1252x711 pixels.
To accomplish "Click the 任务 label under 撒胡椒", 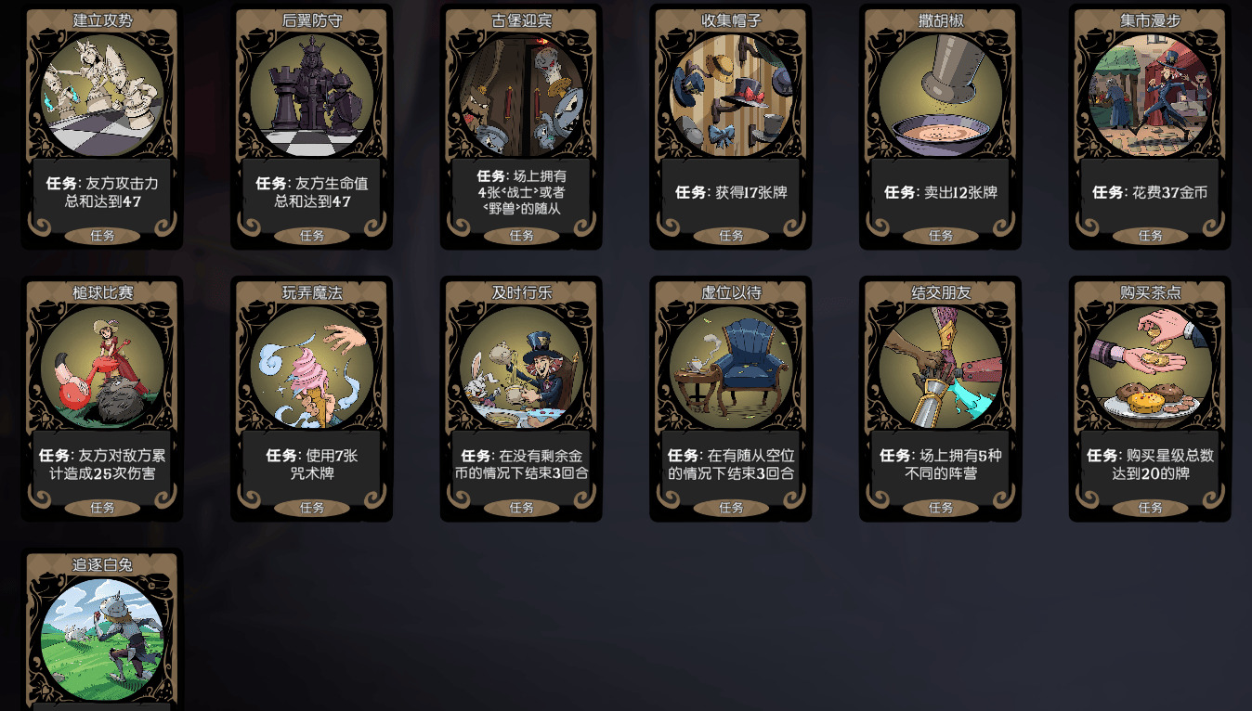I will [941, 236].
